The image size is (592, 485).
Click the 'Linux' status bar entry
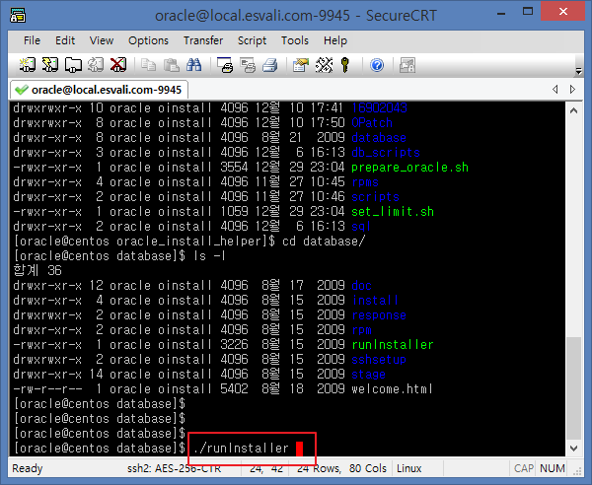click(408, 468)
